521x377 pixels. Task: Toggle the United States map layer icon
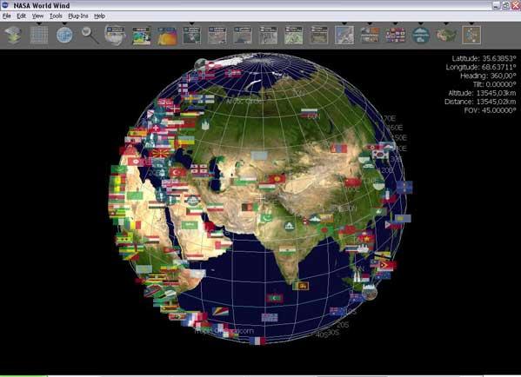[x=446, y=35]
